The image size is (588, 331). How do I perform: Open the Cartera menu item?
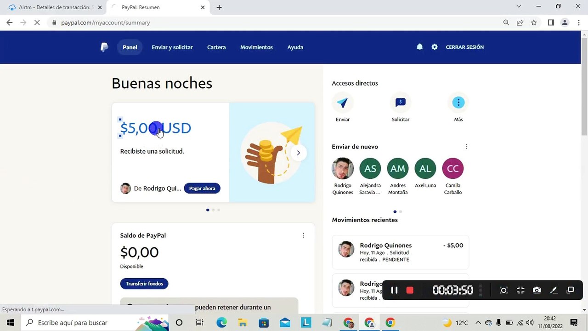(x=216, y=47)
